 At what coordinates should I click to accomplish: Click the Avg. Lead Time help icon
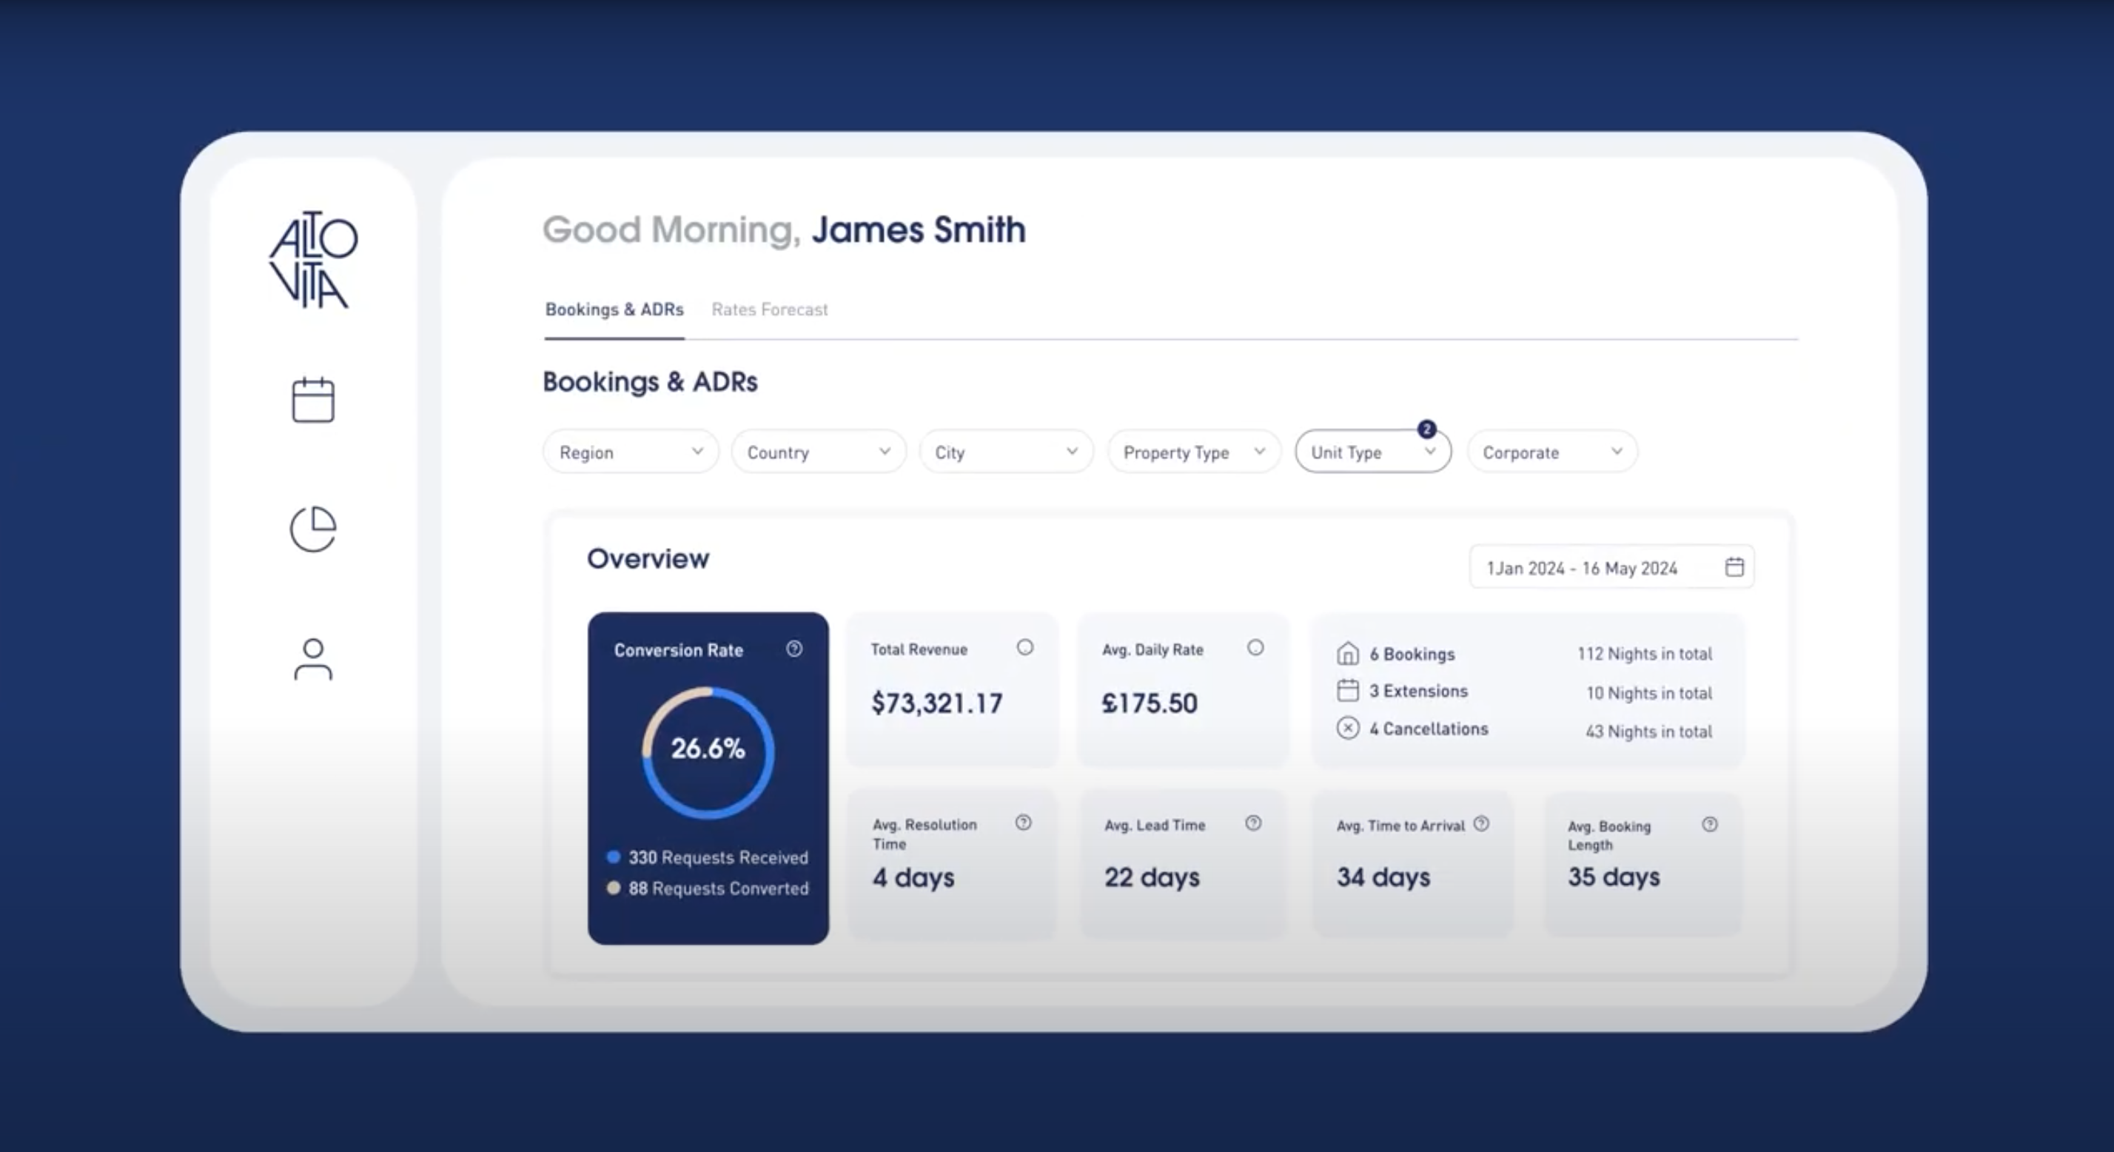click(x=1253, y=823)
